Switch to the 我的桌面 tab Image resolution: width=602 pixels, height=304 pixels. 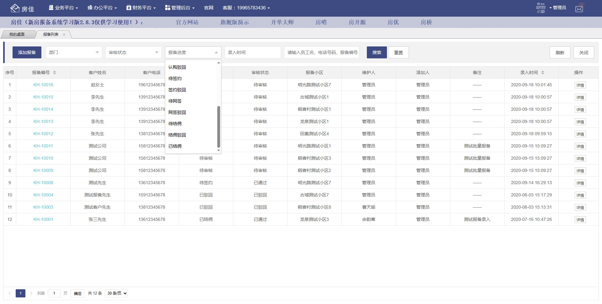click(17, 34)
